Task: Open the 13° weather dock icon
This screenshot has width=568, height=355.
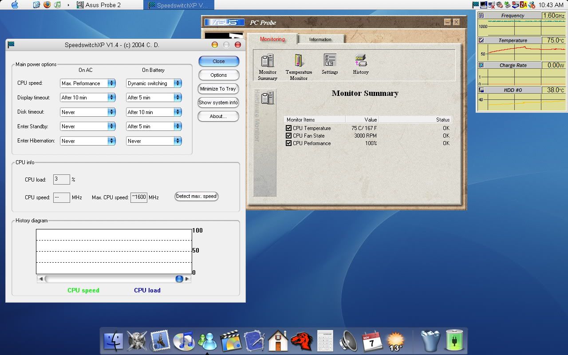Action: tap(395, 341)
